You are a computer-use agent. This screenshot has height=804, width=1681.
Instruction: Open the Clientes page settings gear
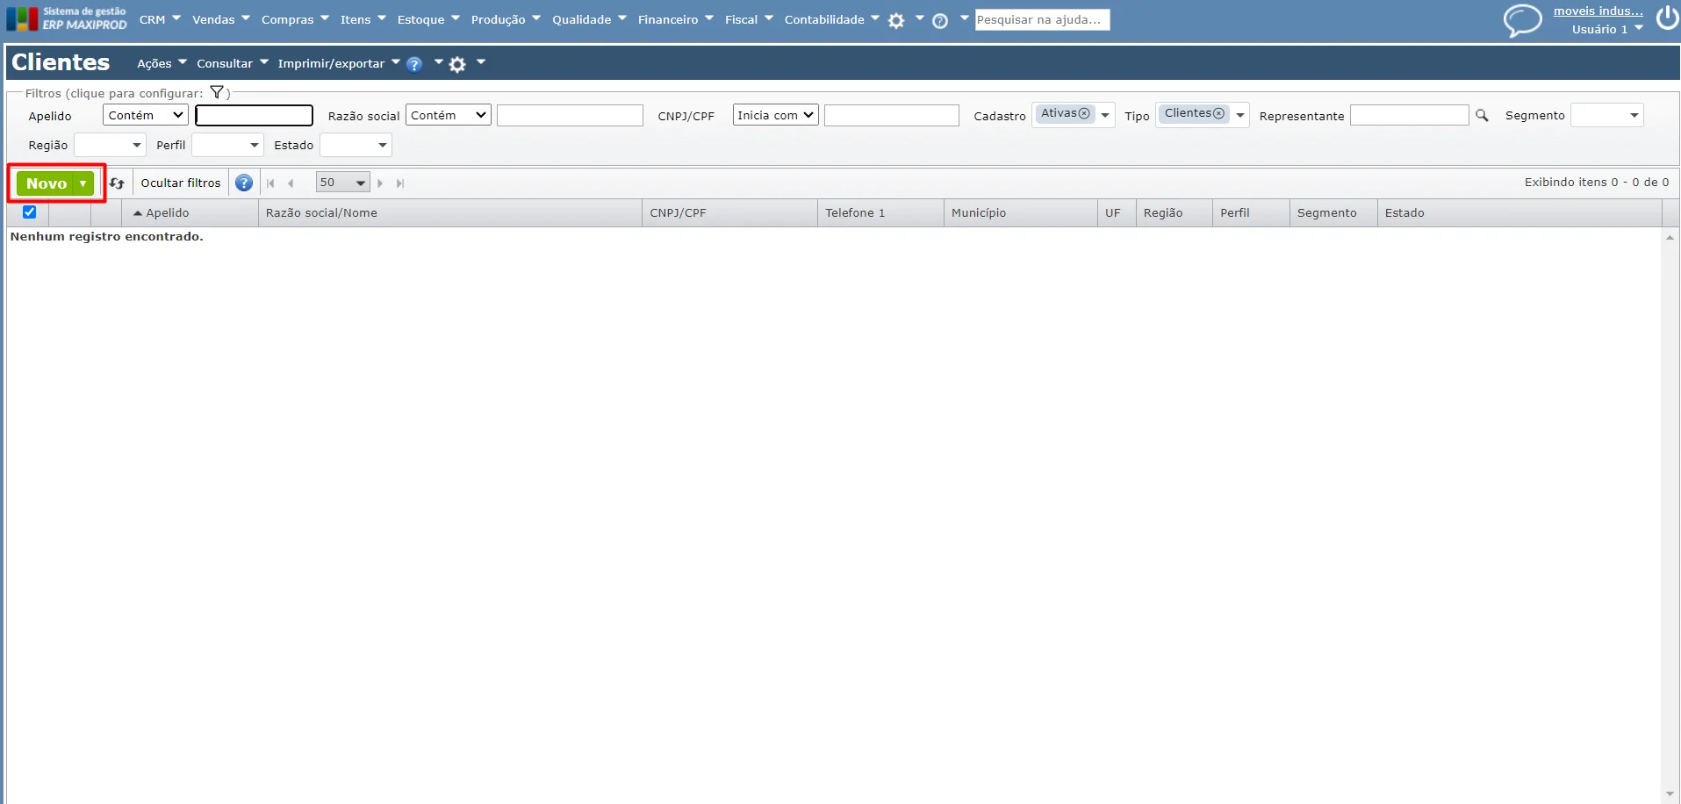[457, 64]
